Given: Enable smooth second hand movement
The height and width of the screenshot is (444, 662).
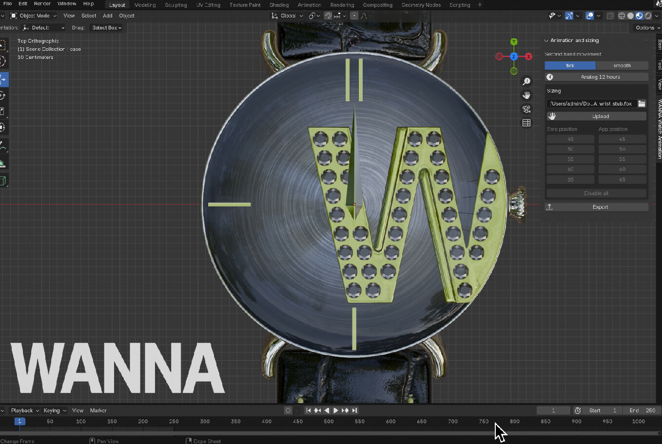Looking at the screenshot, I should coord(623,65).
